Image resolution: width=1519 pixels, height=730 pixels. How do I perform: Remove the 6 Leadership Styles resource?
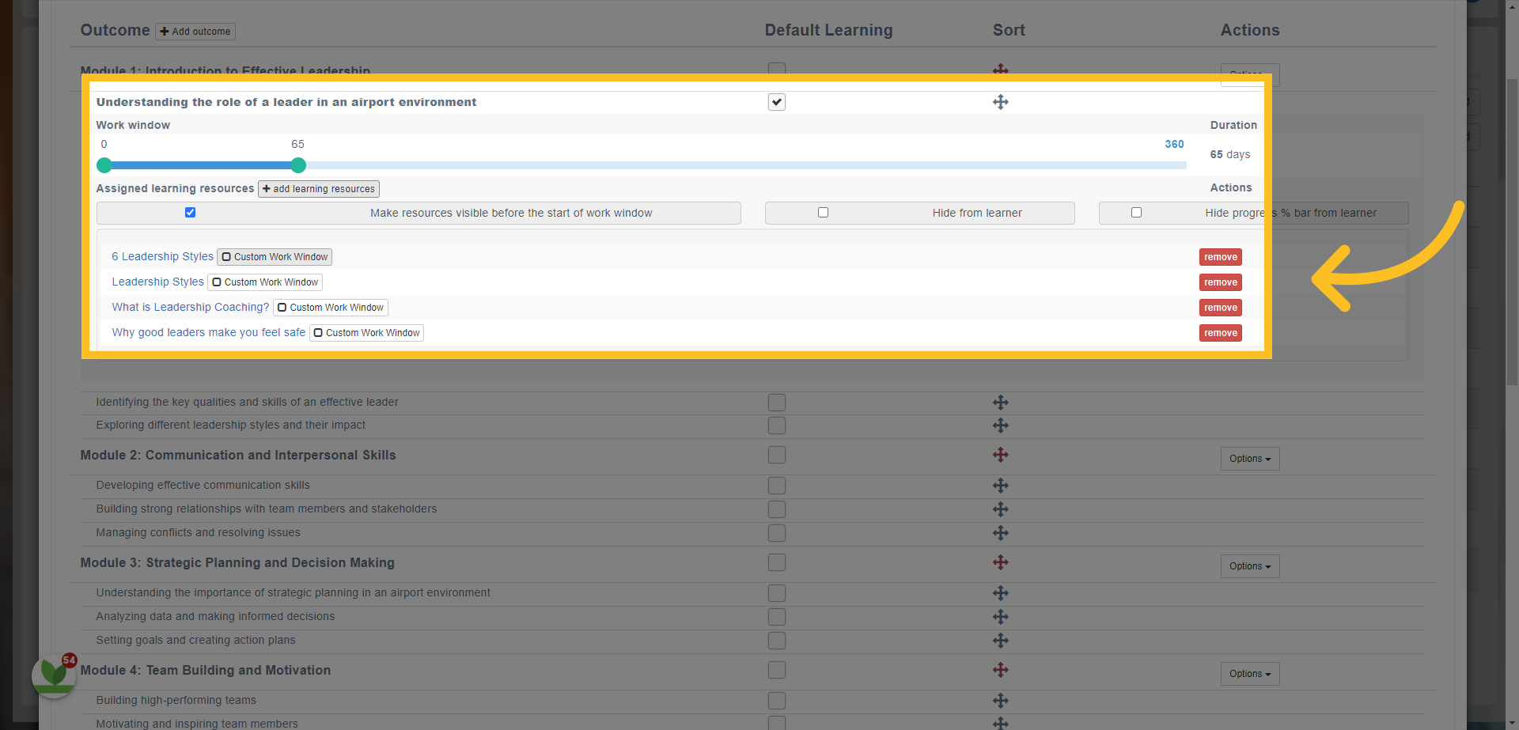coord(1221,257)
